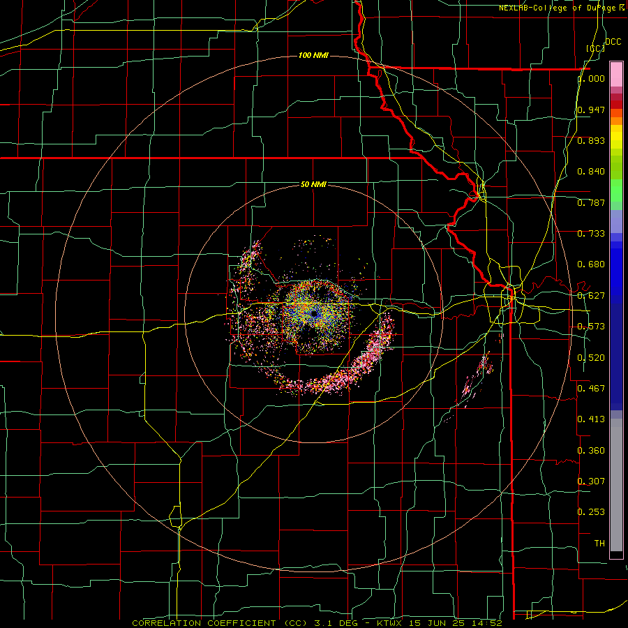
Task: Click the 0.627 value on the color scale
Action: 591,296
